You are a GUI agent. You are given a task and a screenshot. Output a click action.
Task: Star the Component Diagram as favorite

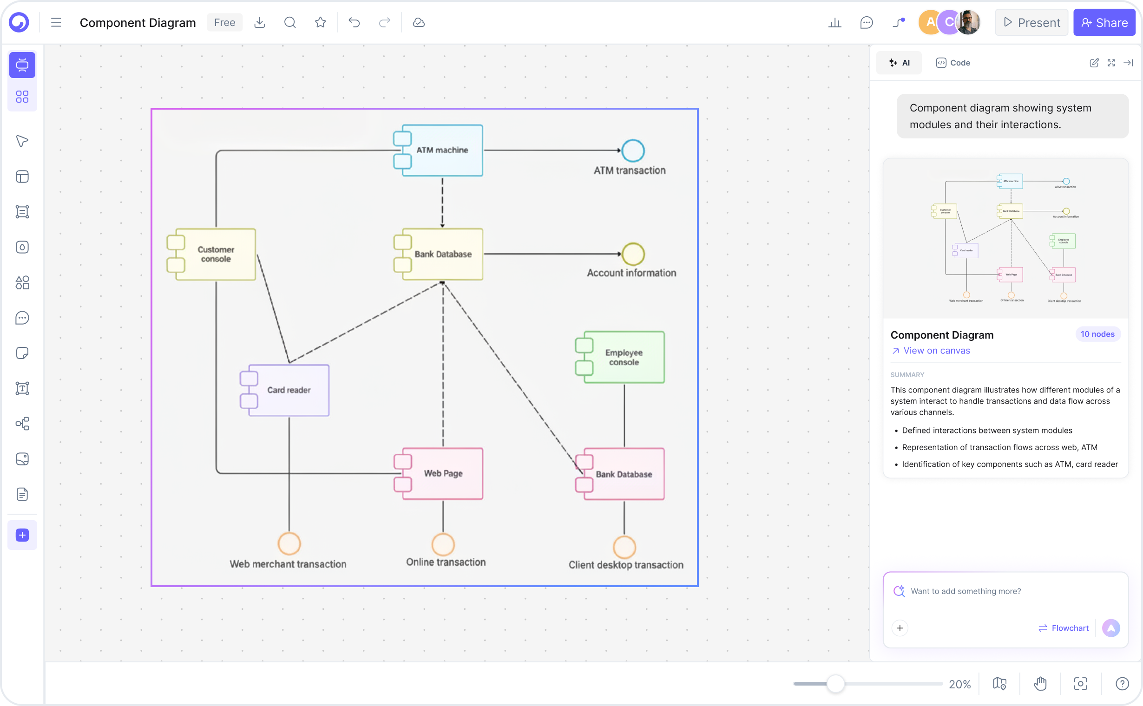point(321,22)
